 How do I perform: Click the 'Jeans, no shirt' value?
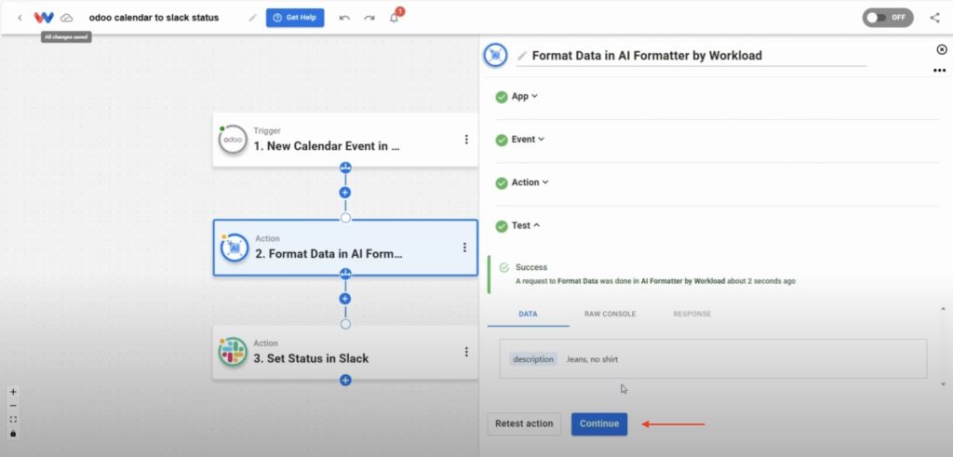pyautogui.click(x=592, y=359)
